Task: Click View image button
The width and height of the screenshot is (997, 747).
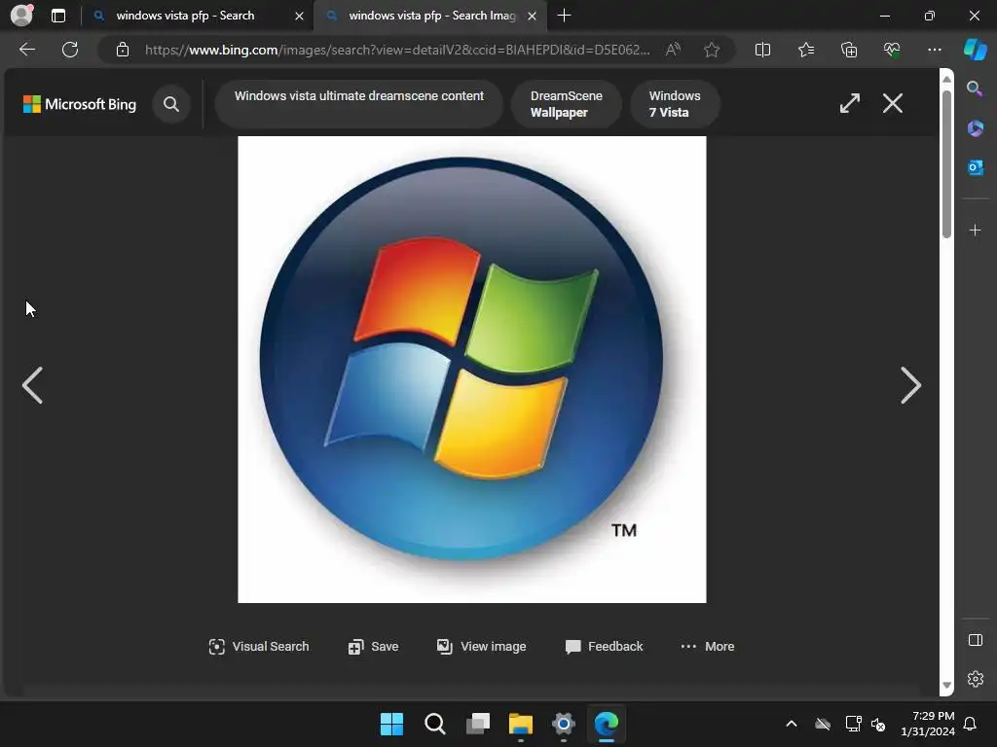Action: click(481, 647)
